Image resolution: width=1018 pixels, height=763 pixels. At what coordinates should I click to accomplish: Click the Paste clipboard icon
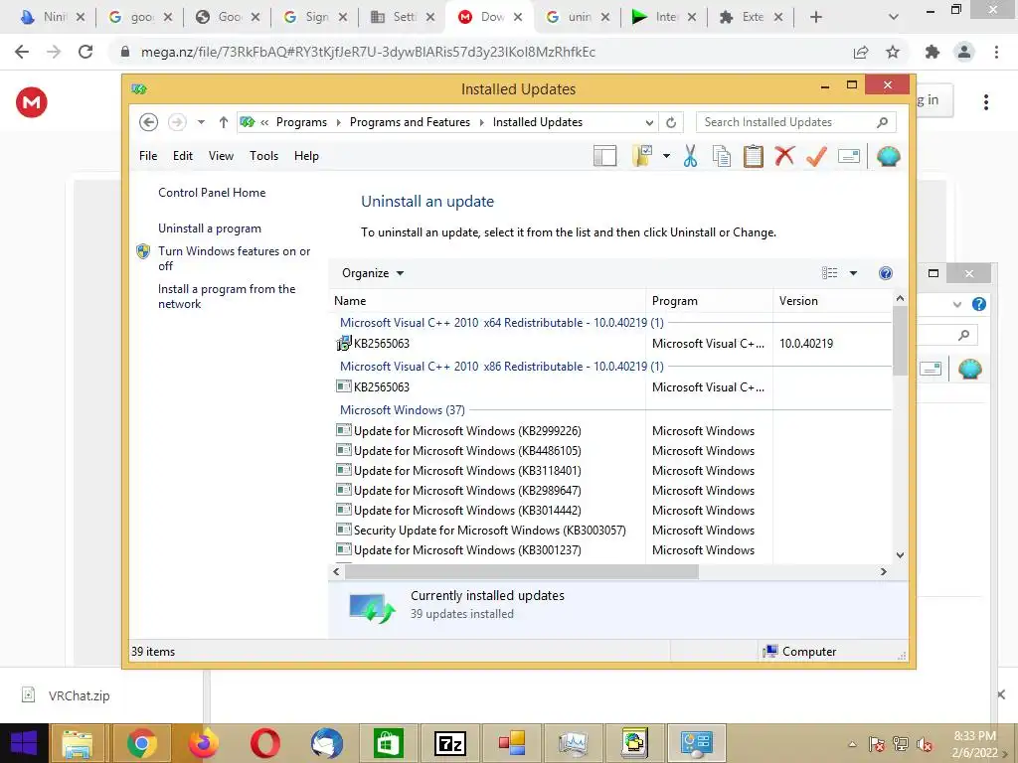pos(754,156)
